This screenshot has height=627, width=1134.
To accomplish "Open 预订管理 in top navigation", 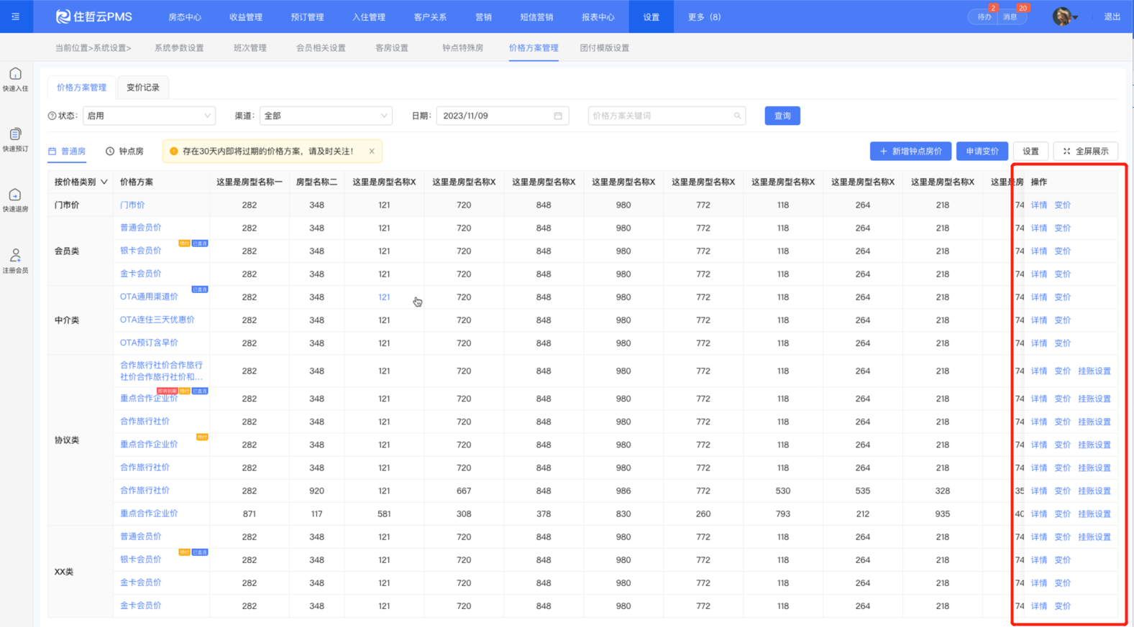I will coord(307,17).
